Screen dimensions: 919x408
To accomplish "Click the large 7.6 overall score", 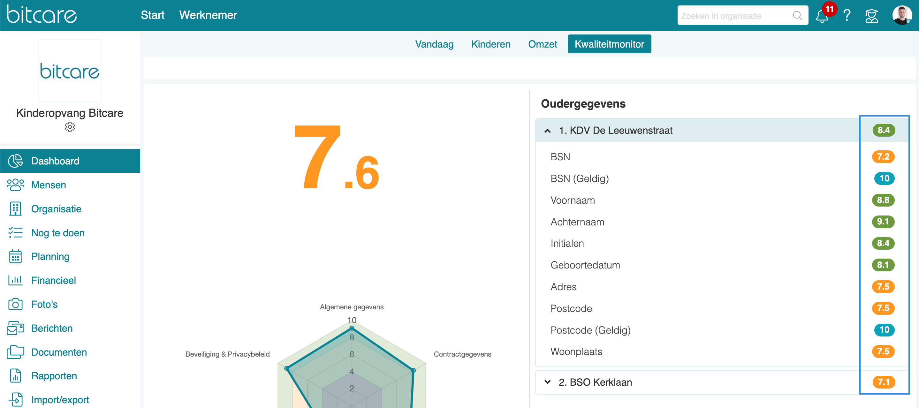I will pyautogui.click(x=337, y=157).
